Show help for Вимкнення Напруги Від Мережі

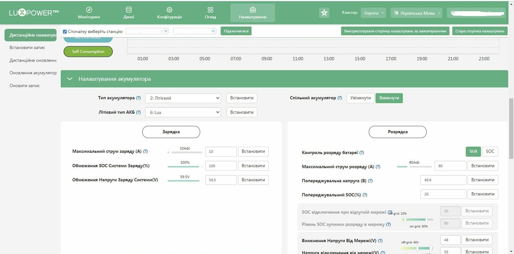pos(380,241)
